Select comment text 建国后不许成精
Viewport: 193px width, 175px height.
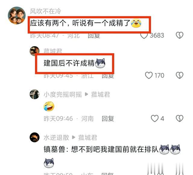(69, 63)
